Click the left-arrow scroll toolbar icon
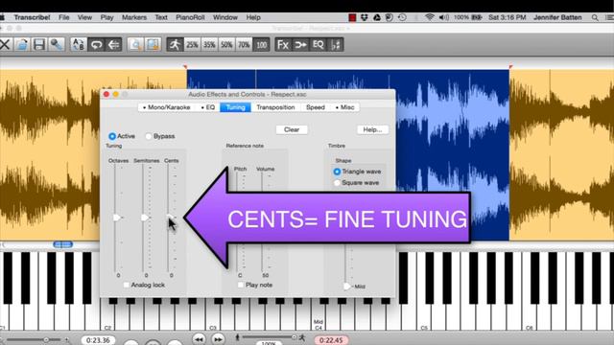 [113, 45]
